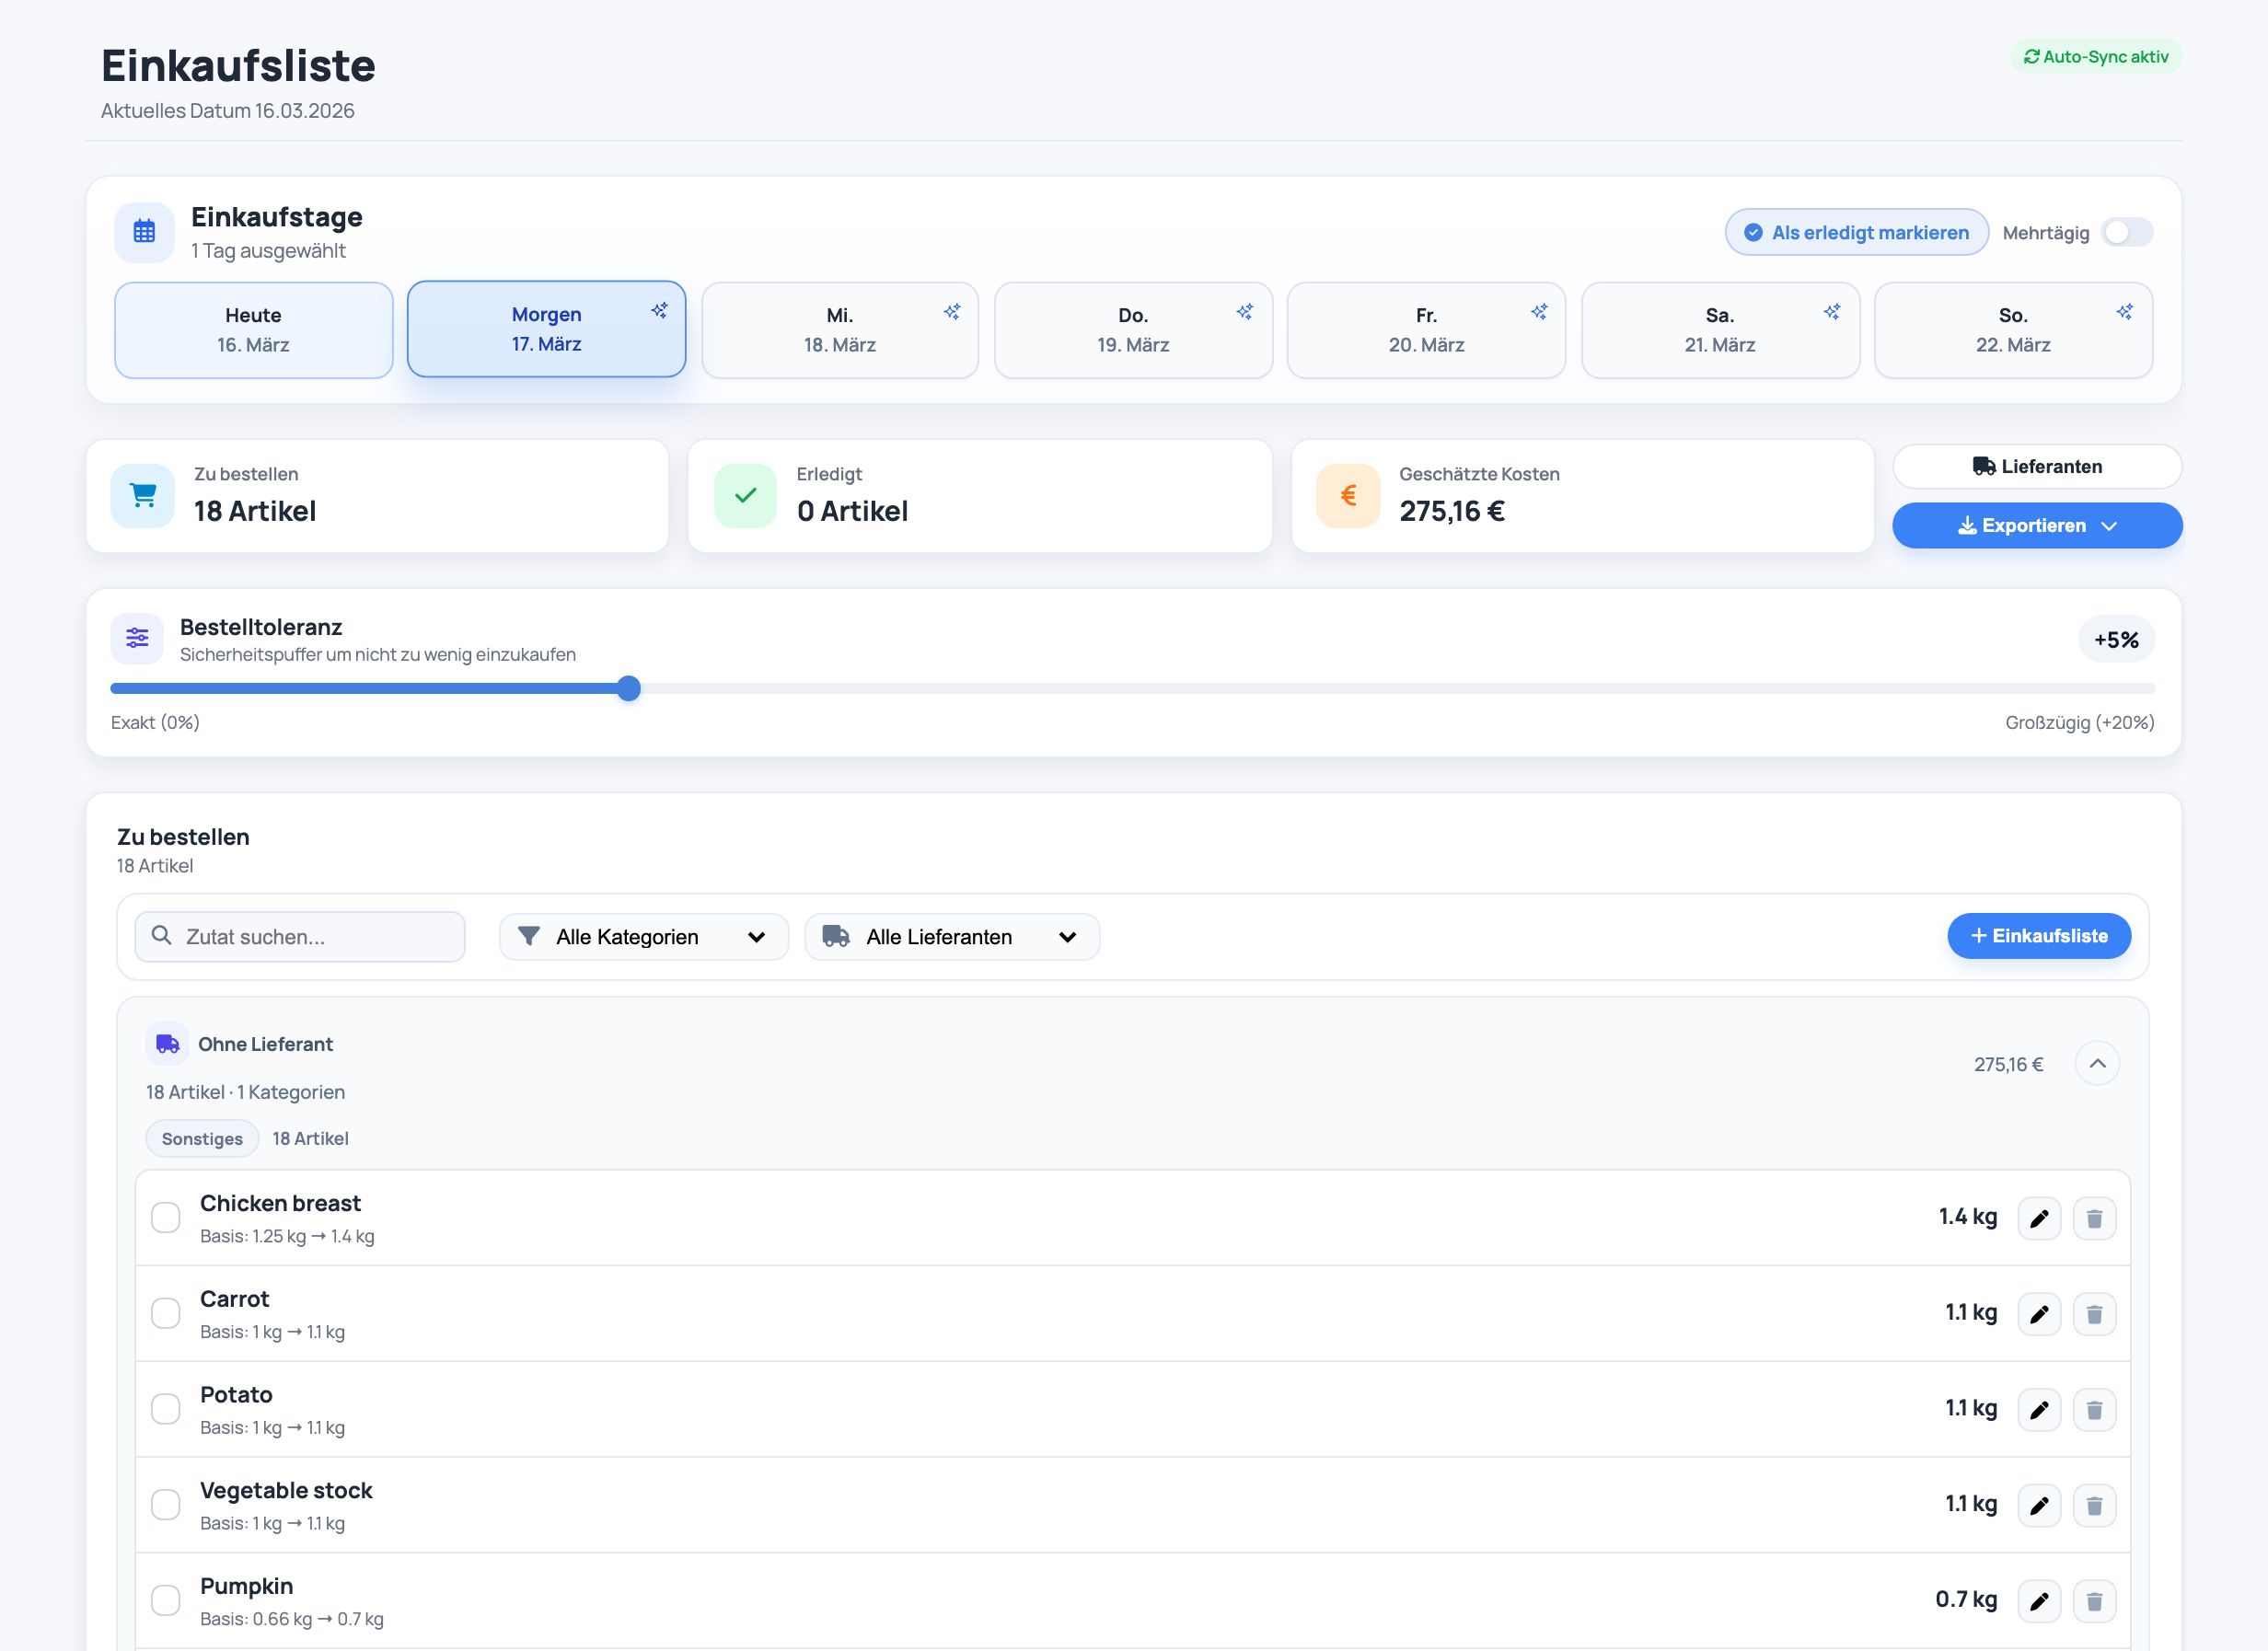
Task: Toggle the Mehrtägig switch
Action: coord(2126,232)
